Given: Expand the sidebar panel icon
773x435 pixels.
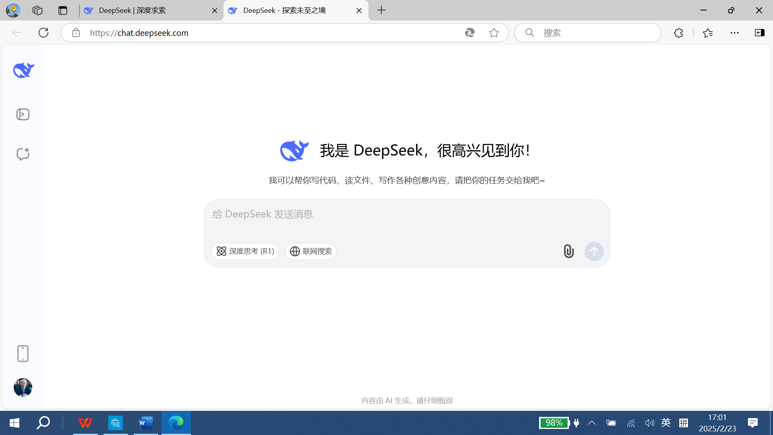Looking at the screenshot, I should tap(23, 114).
